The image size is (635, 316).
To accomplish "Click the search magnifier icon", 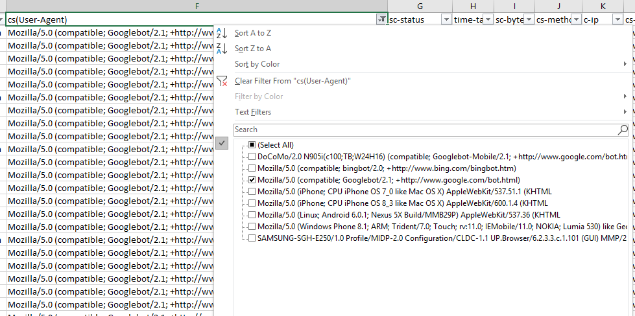I will coord(623,130).
